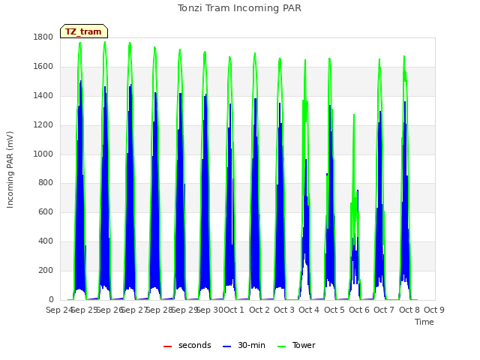
Task: Click the 1200 y-axis tick label
Action: 43,125
